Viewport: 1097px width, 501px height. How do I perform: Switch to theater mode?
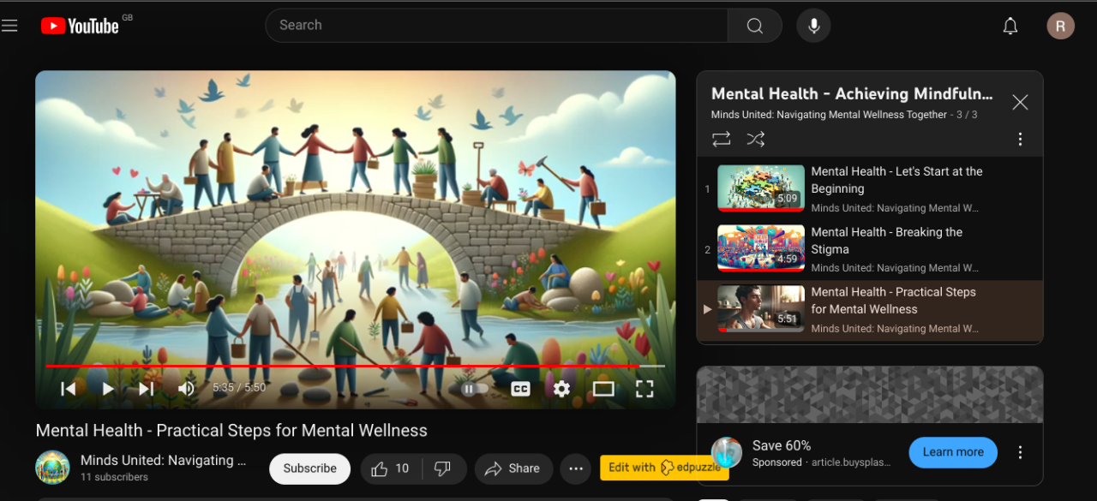[x=603, y=389]
